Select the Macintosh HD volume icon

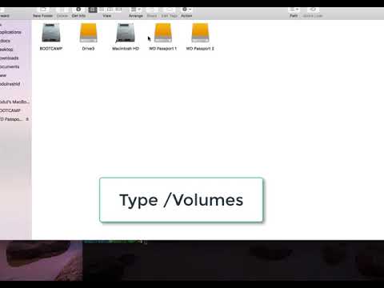pyautogui.click(x=126, y=33)
